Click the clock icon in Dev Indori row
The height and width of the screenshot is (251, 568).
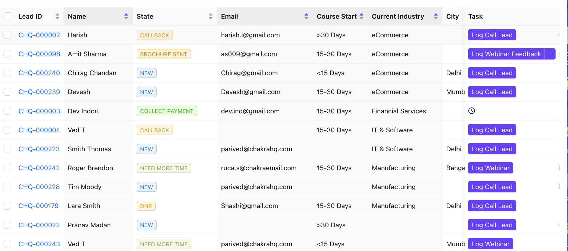pyautogui.click(x=471, y=111)
